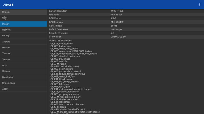Open the Battery category
The width and height of the screenshot is (204, 114).
pos(23,36)
